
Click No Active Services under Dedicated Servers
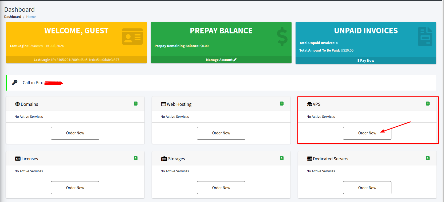(321, 171)
